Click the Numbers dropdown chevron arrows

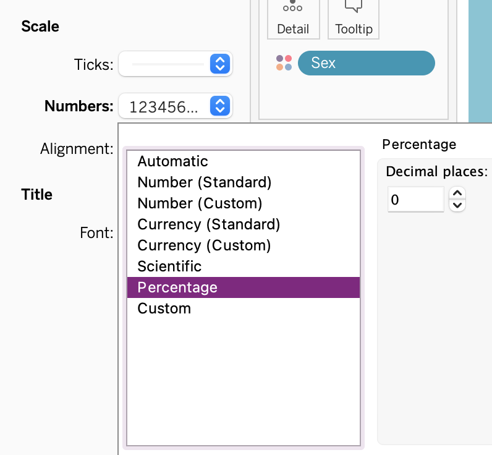[x=219, y=106]
